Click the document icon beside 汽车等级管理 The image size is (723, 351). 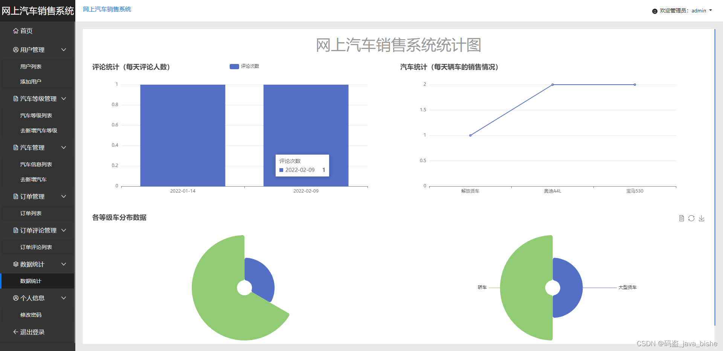pyautogui.click(x=16, y=99)
